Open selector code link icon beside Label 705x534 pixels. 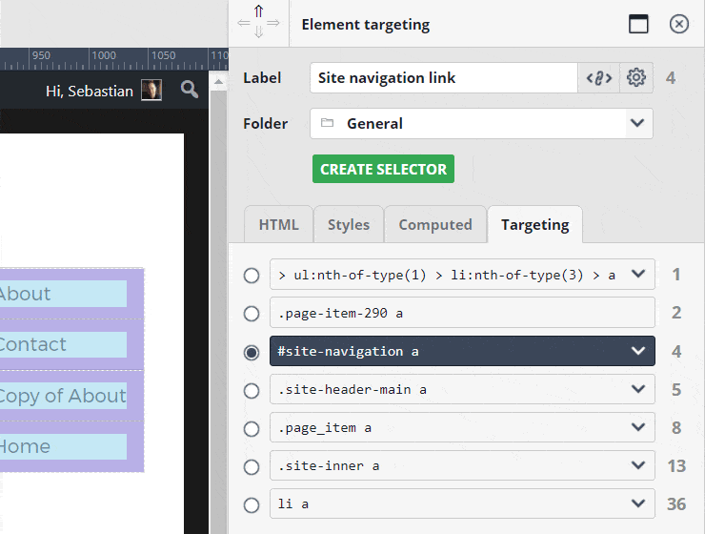[x=599, y=78]
